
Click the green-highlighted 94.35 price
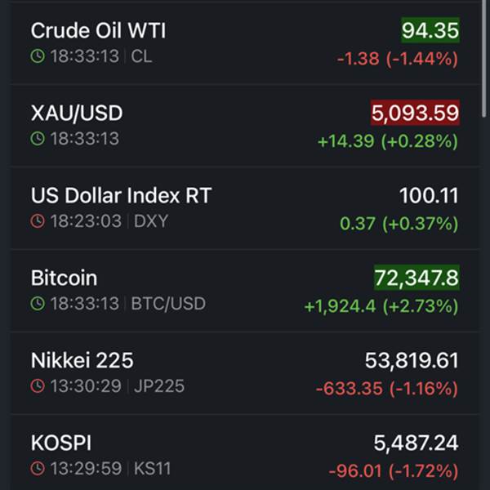pyautogui.click(x=430, y=31)
